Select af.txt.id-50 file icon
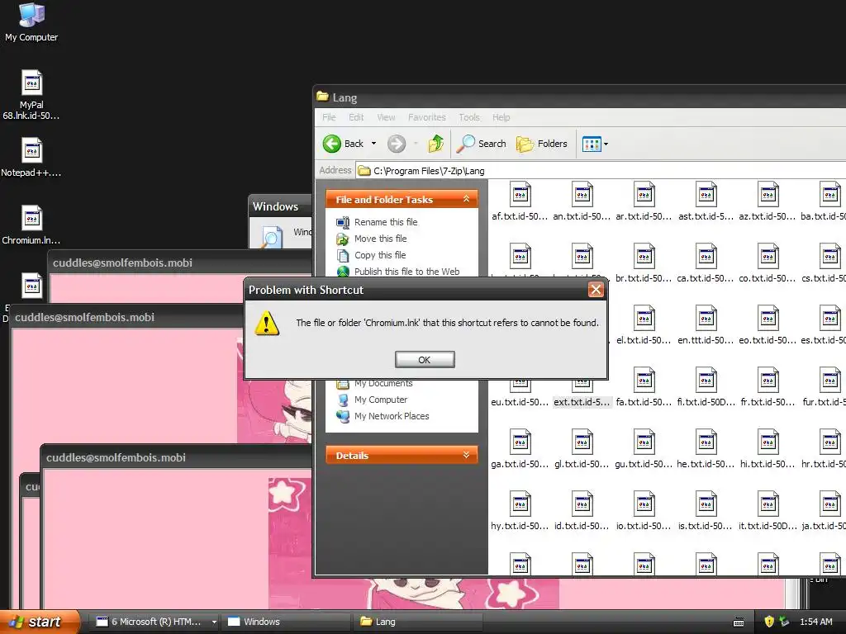This screenshot has height=634, width=846. point(520,195)
